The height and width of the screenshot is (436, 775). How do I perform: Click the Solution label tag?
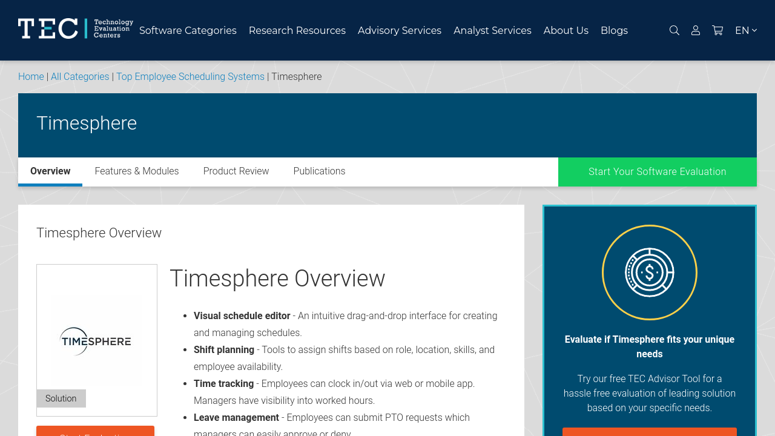point(61,398)
